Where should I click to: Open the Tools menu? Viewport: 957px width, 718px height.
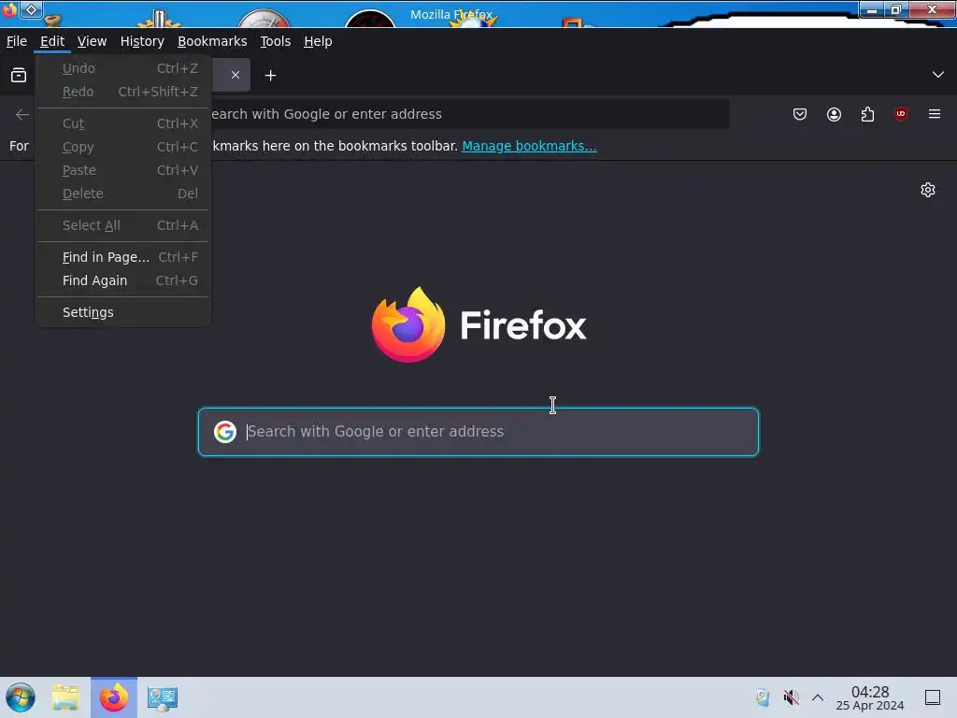coord(276,41)
